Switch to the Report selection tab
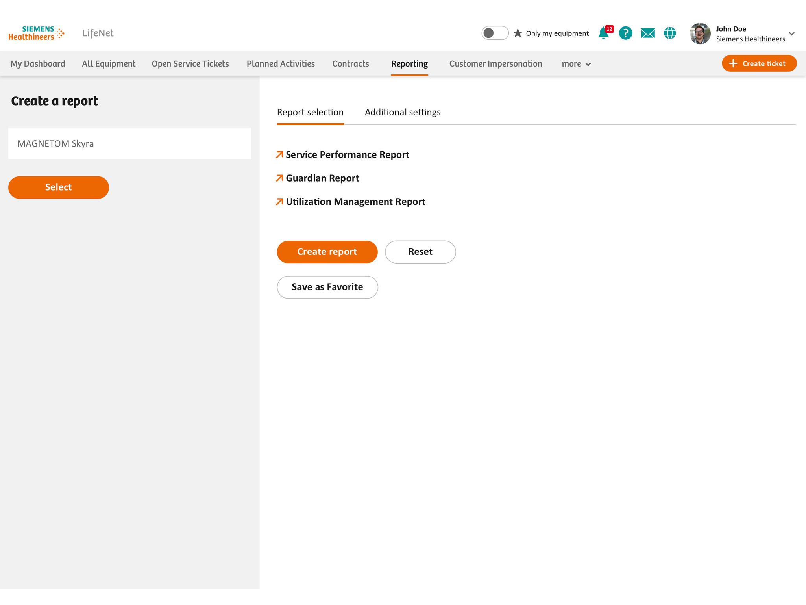The image size is (806, 605). pos(310,112)
